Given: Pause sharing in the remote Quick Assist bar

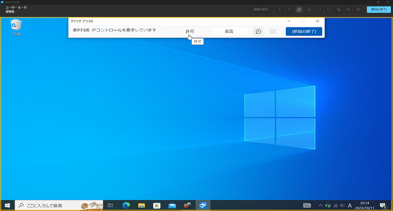Looking at the screenshot, I should [x=273, y=31].
